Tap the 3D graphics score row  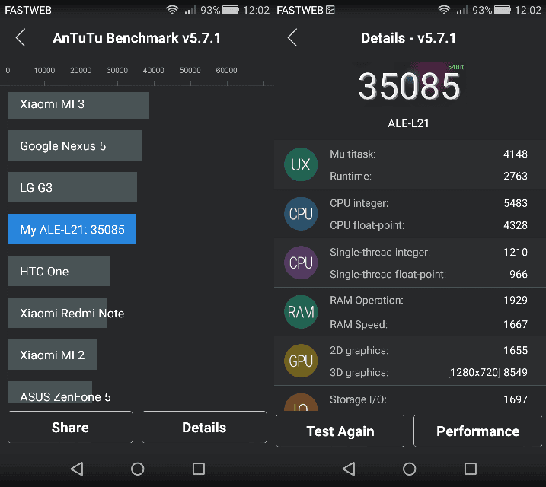pos(428,373)
